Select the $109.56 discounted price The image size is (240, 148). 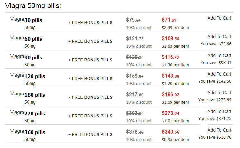click(x=170, y=39)
